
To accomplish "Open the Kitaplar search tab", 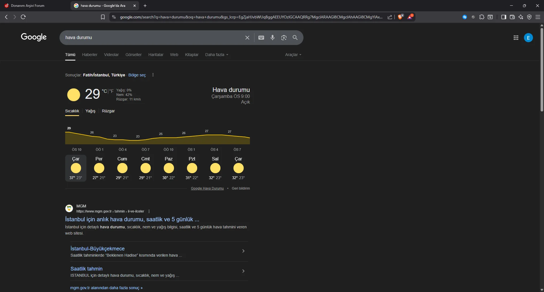I will pos(192,55).
